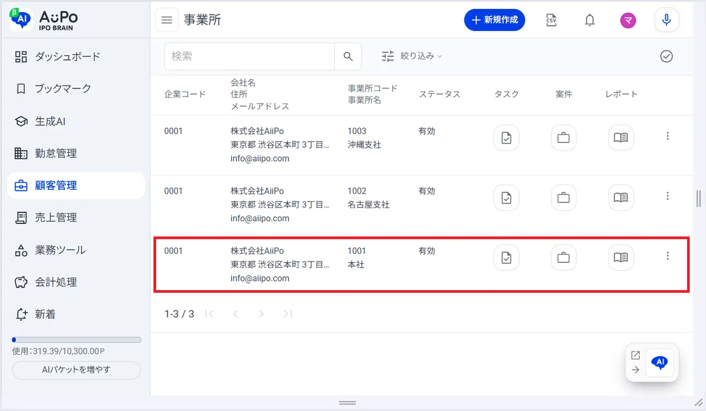Click the ステータス column header

pyautogui.click(x=439, y=94)
